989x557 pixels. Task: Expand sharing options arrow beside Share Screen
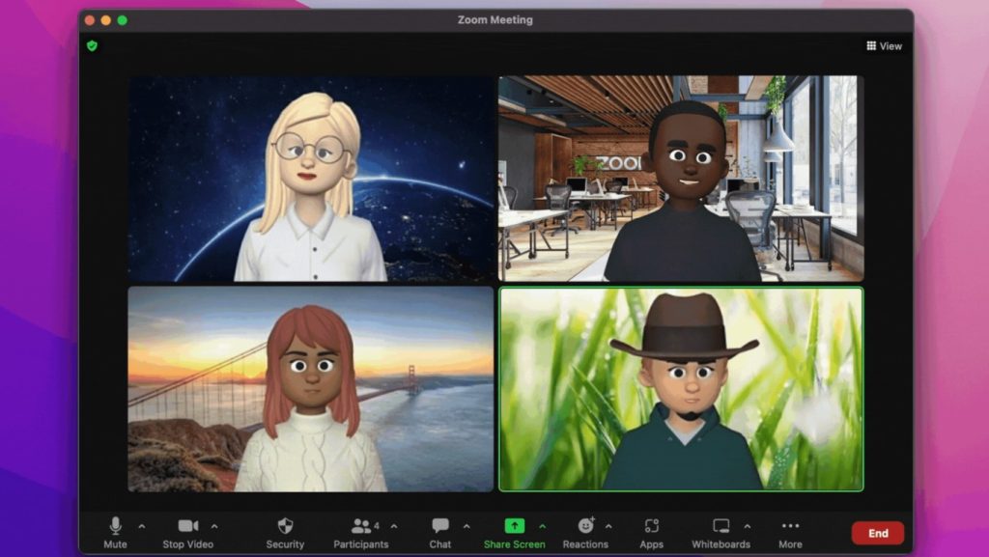(x=542, y=526)
